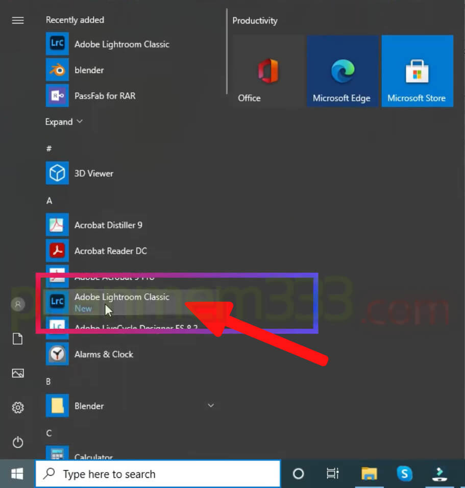The image size is (465, 488).
Task: Open Acrobat Distiller 9
Action: click(x=108, y=225)
